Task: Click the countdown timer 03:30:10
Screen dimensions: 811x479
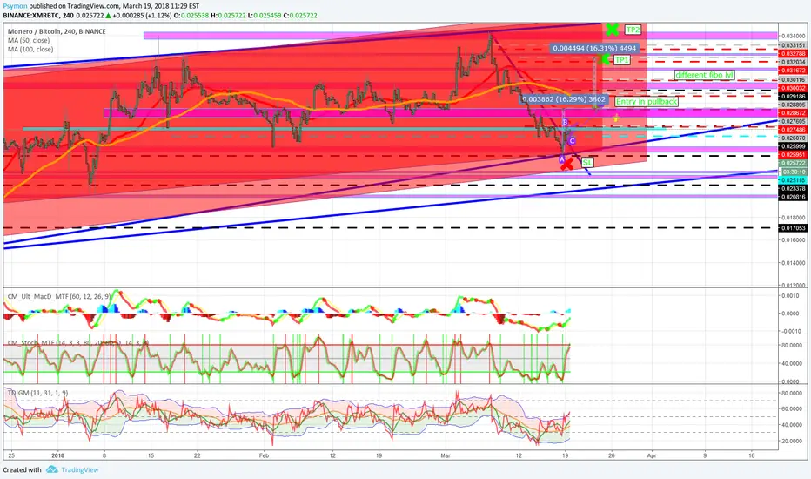Action: click(x=793, y=172)
